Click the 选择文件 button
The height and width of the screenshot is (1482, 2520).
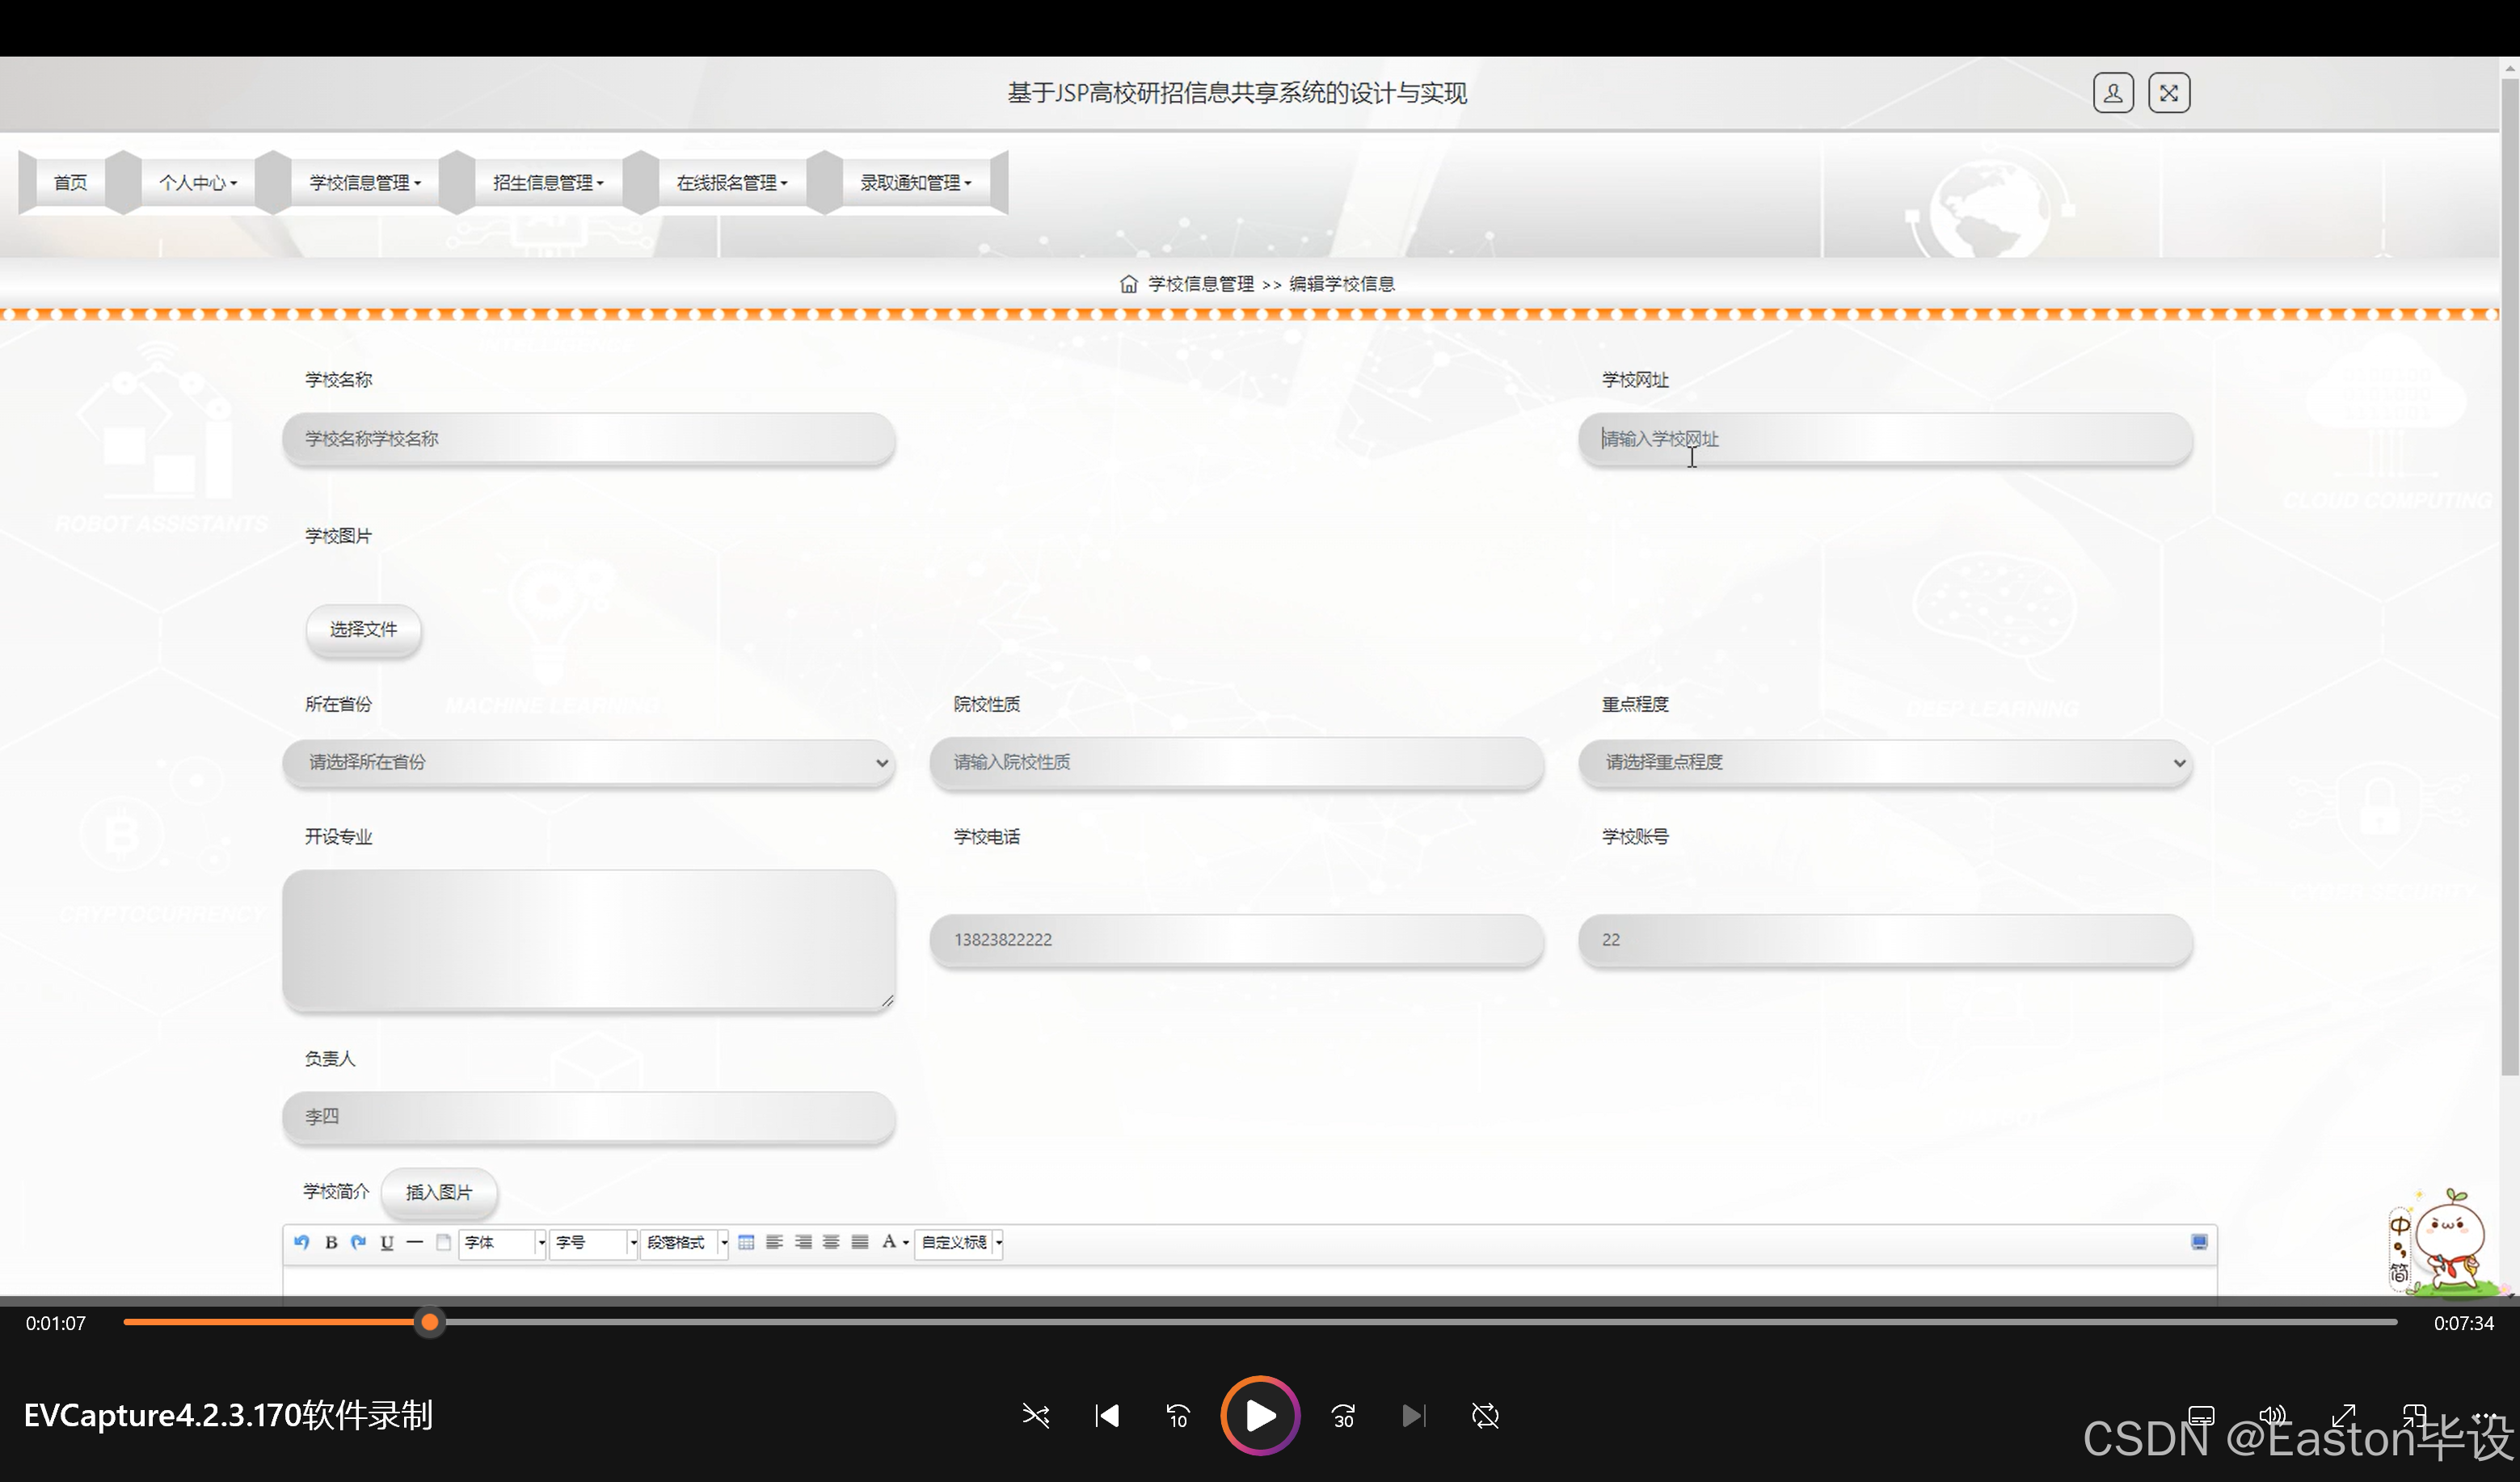tap(363, 629)
